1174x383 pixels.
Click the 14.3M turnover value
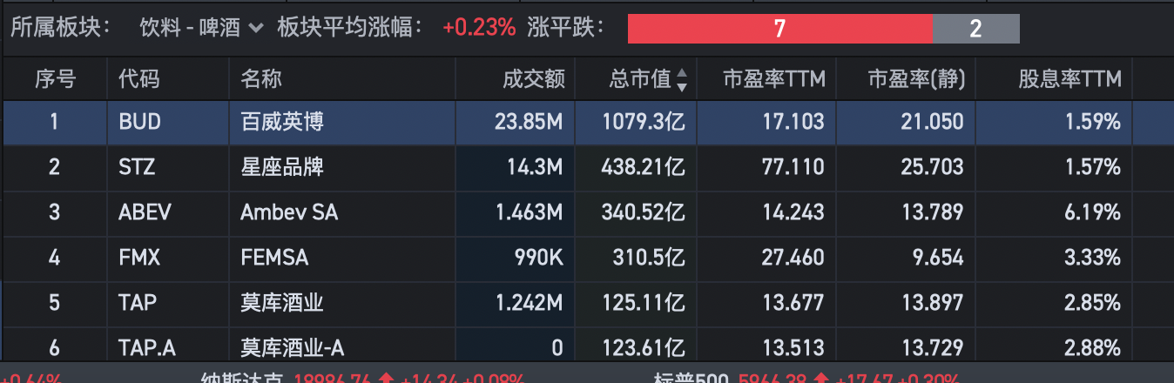(x=535, y=166)
